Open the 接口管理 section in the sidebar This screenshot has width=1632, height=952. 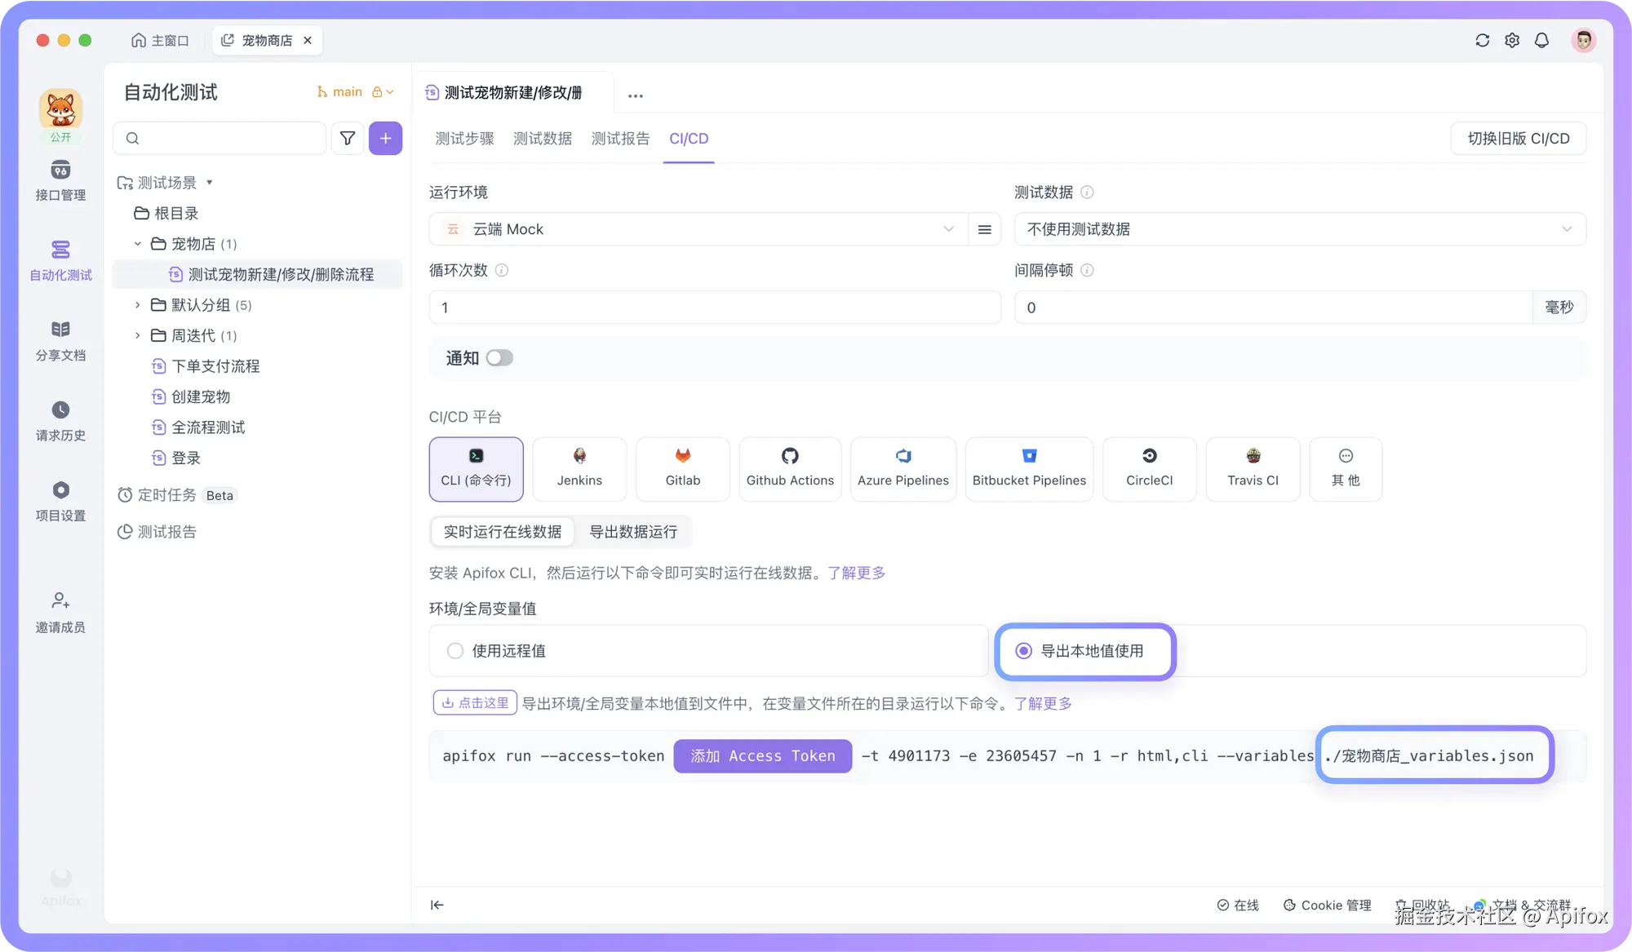(60, 181)
